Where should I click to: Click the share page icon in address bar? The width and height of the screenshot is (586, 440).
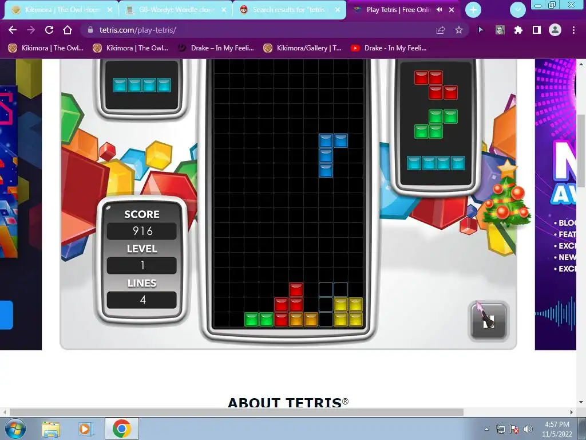tap(441, 30)
